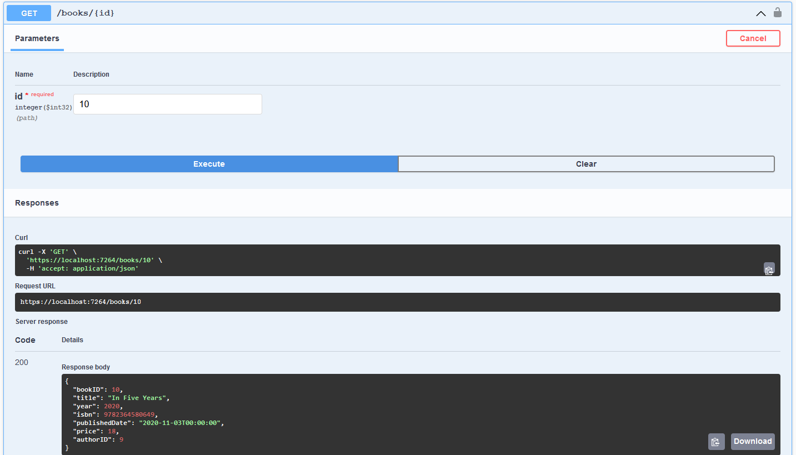Viewport: 796px width, 455px height.
Task: Clear the entered parameter values
Action: coord(586,163)
